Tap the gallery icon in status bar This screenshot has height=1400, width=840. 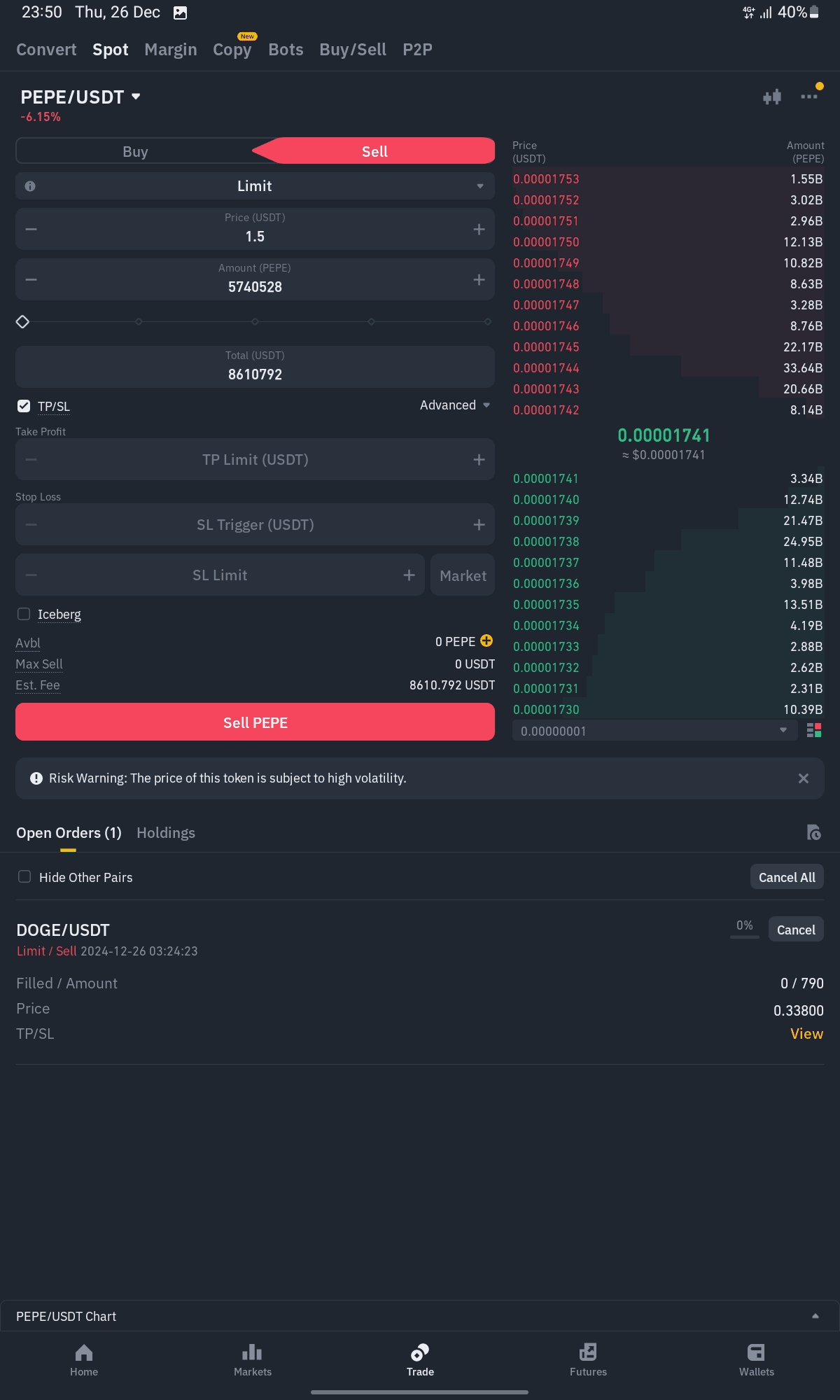coord(180,13)
